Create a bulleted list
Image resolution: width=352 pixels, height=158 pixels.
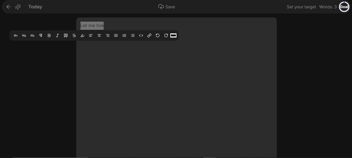click(x=133, y=35)
